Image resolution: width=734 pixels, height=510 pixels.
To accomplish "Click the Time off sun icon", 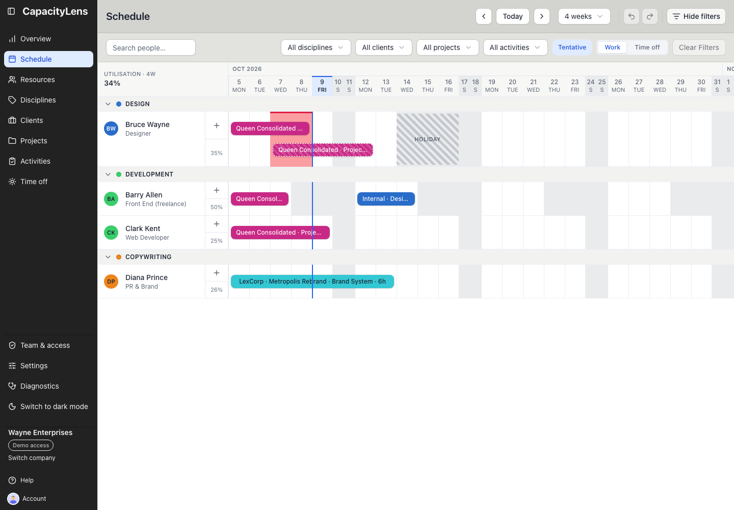I will (12, 182).
